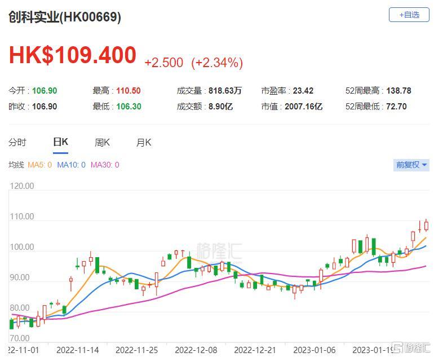Click the 100.00 y-axis label

(22, 247)
